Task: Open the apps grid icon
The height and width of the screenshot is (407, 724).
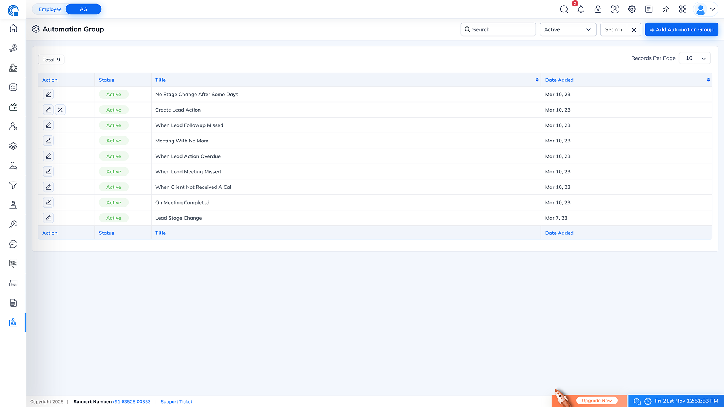Action: pyautogui.click(x=683, y=9)
